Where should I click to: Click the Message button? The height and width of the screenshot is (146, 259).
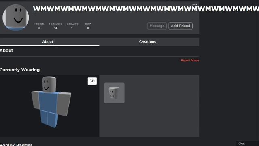point(157,26)
